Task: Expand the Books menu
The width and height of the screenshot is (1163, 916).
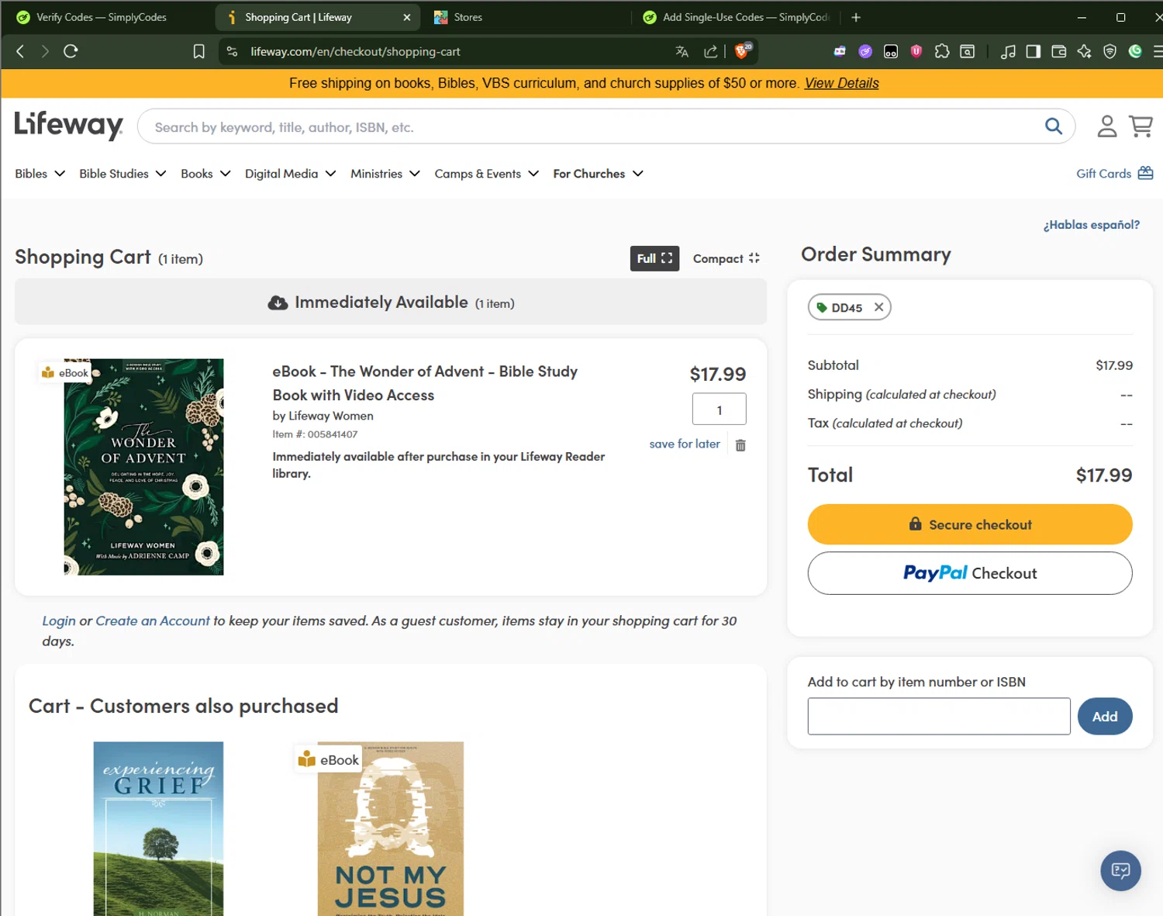Action: pos(205,174)
